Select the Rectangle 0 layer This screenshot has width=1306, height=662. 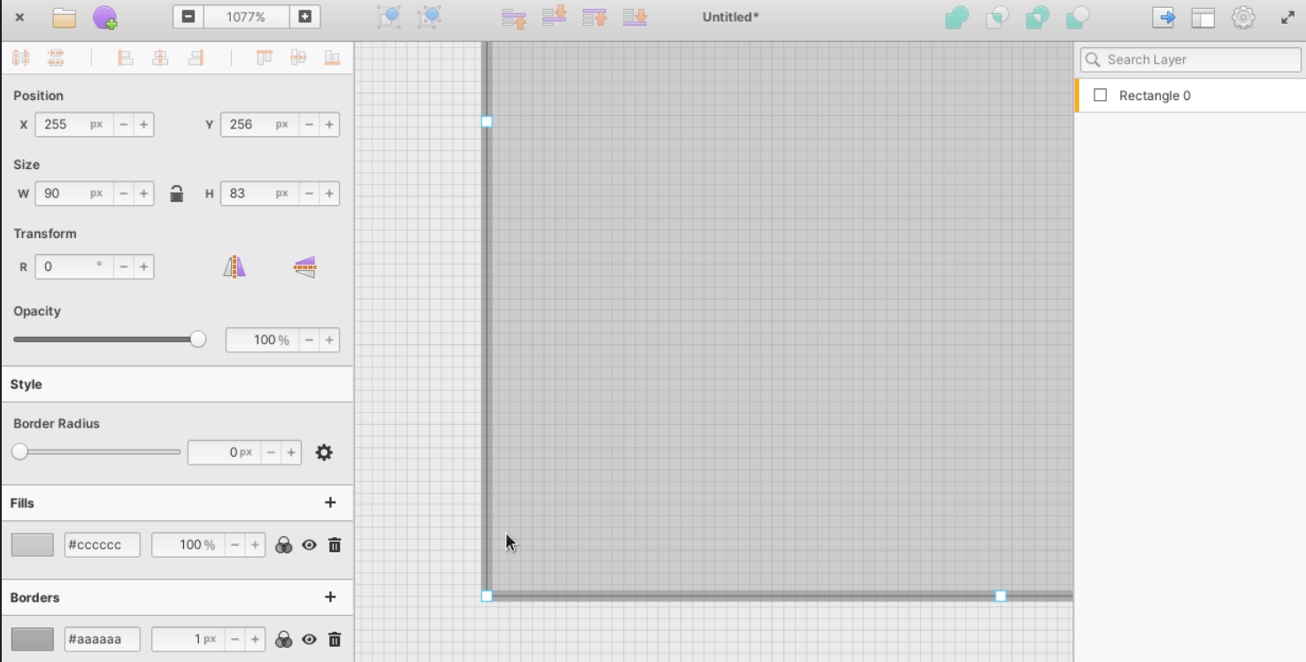coord(1155,96)
